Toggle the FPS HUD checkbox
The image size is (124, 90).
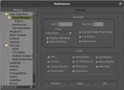click(48, 57)
